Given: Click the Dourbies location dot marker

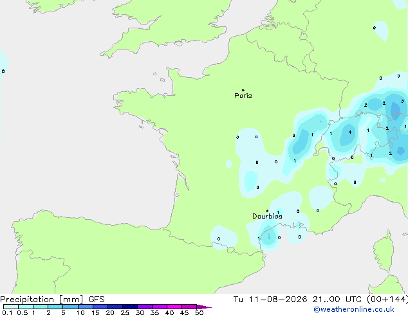Looking at the screenshot, I should (x=267, y=211).
